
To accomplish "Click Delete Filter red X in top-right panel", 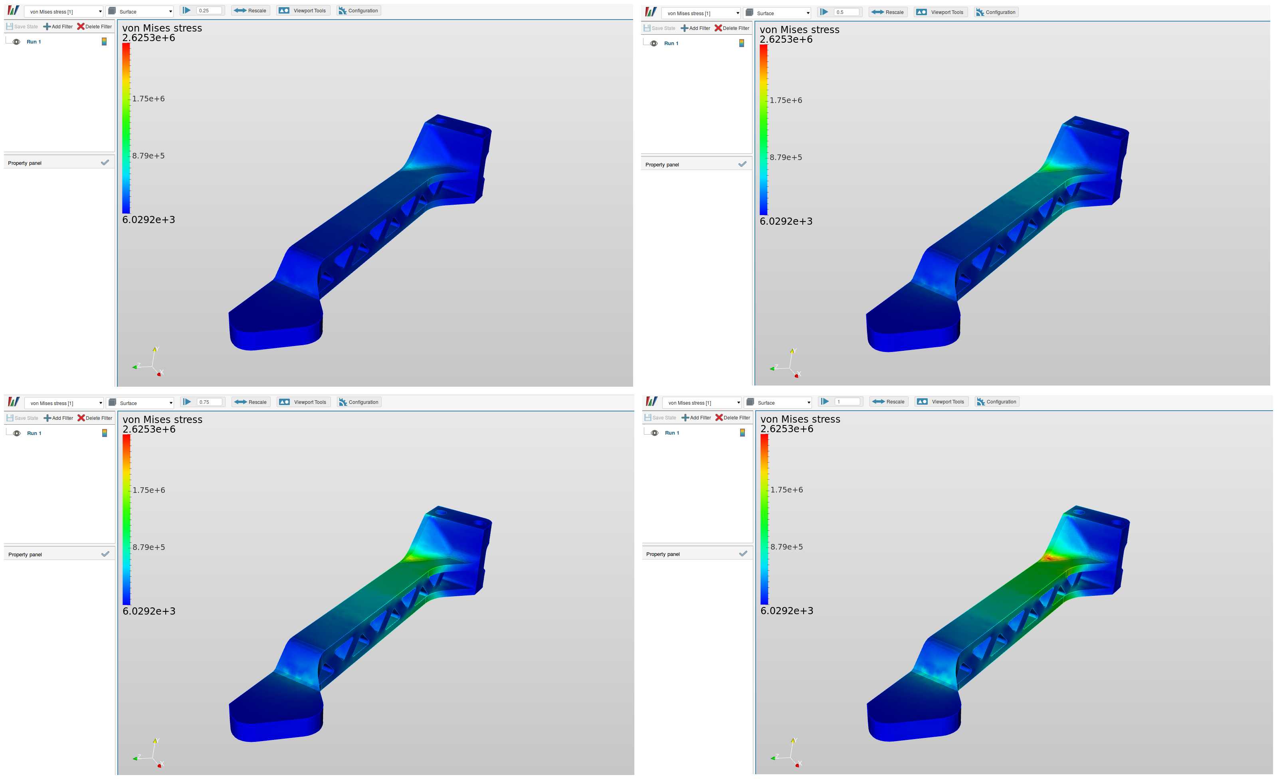I will click(x=718, y=28).
